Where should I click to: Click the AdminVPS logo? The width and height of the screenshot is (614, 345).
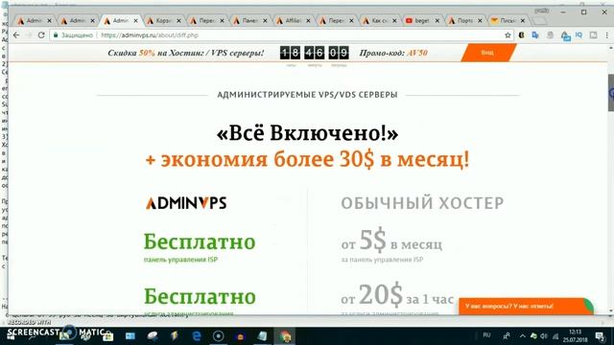[x=186, y=203]
